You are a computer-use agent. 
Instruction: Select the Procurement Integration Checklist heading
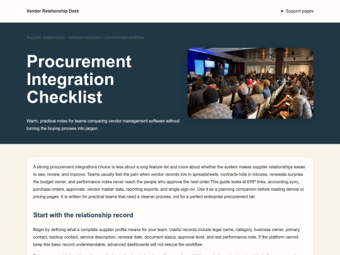point(79,79)
